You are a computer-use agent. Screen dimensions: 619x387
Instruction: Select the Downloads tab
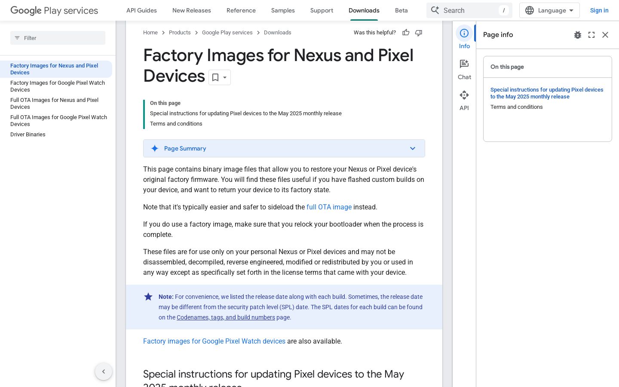(x=364, y=10)
